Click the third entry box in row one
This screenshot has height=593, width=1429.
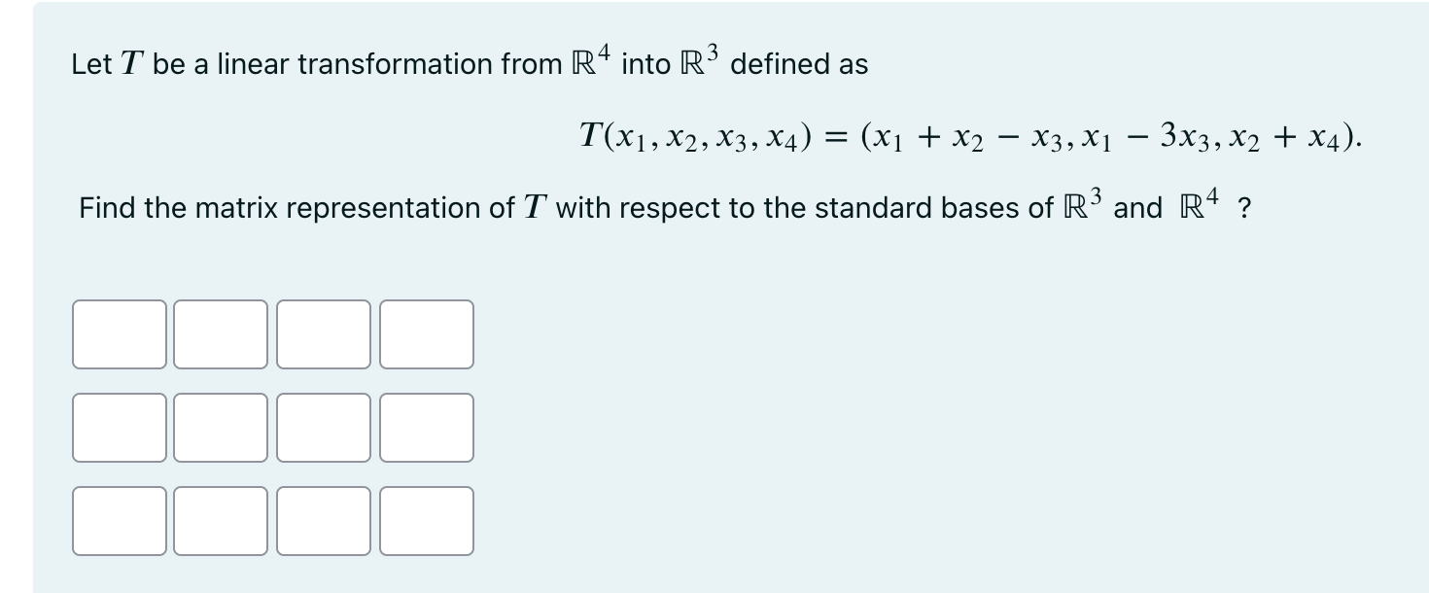pos(324,334)
